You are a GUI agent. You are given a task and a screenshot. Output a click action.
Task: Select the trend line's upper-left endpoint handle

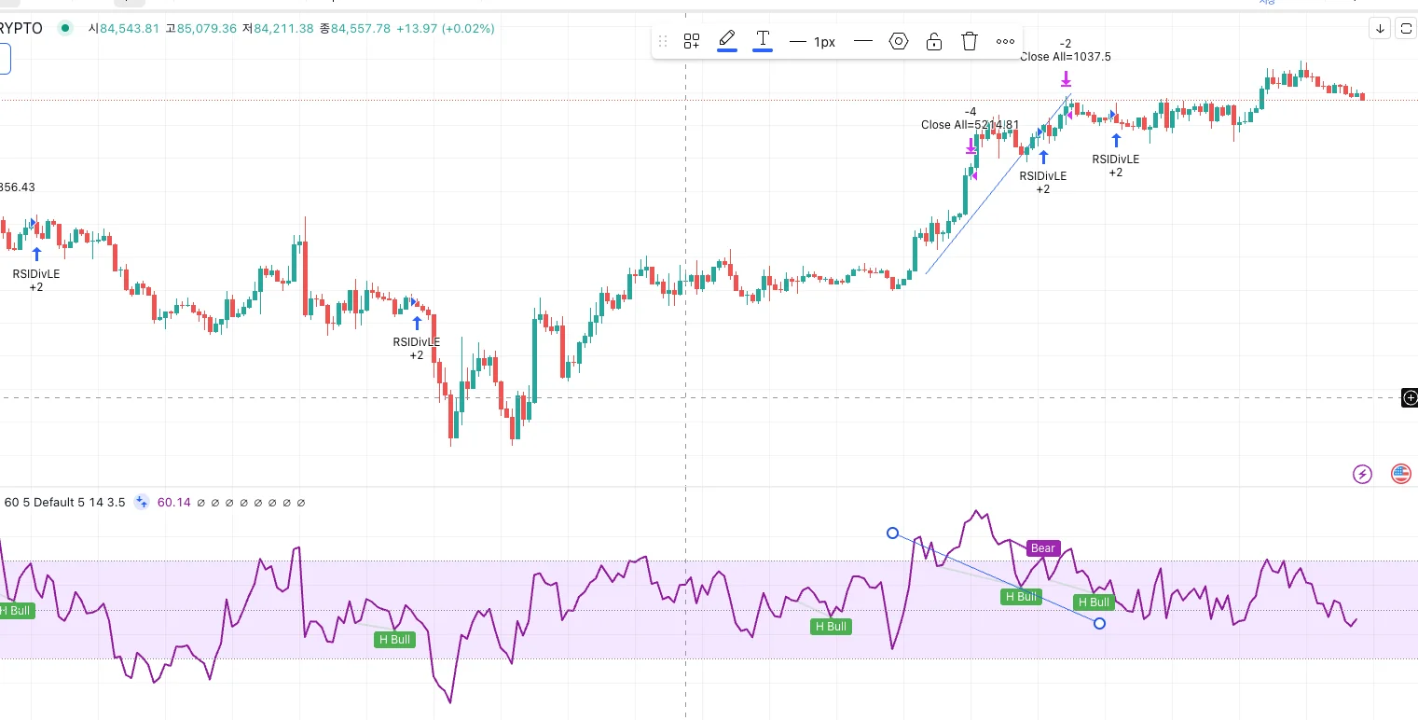click(892, 533)
